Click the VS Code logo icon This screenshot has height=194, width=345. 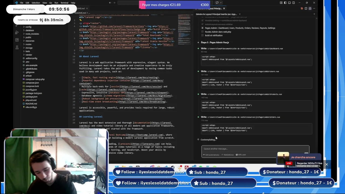point(16,3)
